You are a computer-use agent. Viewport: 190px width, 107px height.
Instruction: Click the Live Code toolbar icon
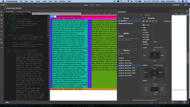click(1, 20)
